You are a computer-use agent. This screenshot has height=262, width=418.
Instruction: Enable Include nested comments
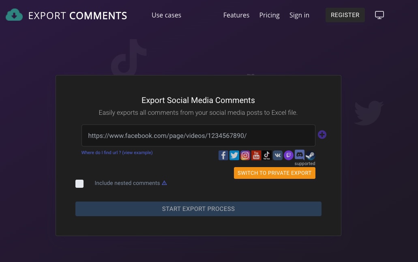pyautogui.click(x=79, y=184)
